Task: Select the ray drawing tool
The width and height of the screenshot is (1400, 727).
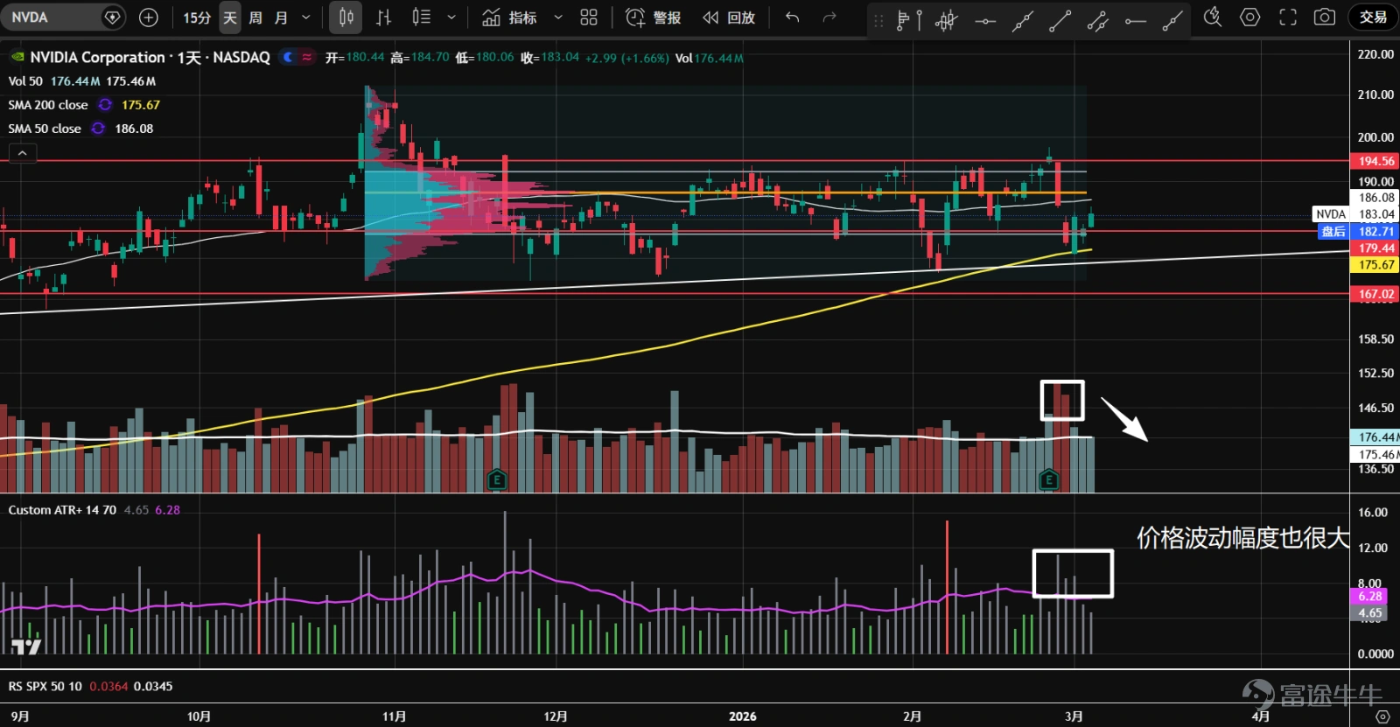Action: (x=1172, y=19)
